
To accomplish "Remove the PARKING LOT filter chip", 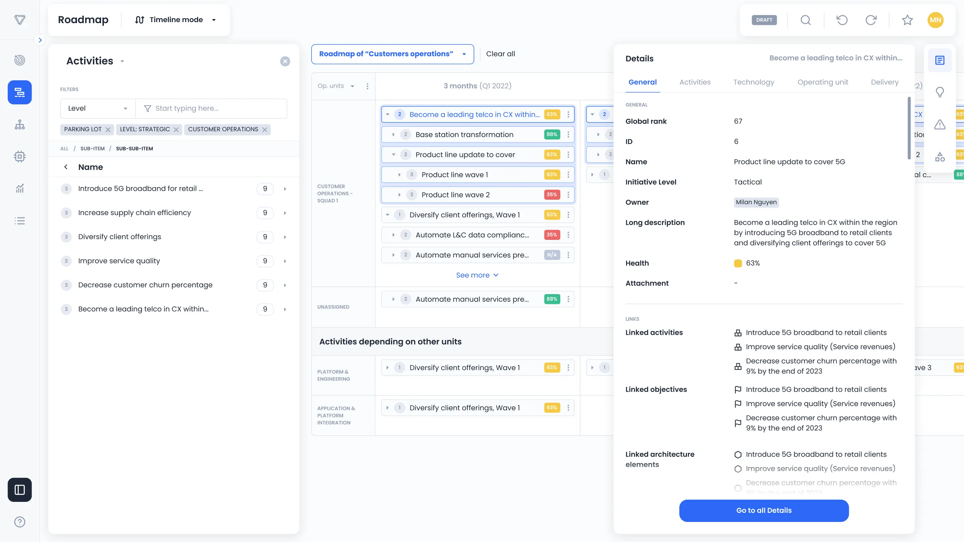I will point(108,129).
